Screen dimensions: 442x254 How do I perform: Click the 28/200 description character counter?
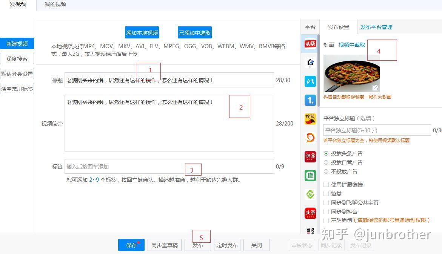(285, 124)
